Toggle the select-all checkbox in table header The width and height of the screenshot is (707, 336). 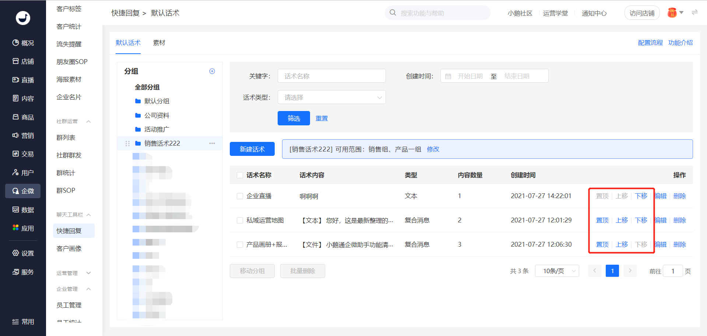[x=240, y=175]
